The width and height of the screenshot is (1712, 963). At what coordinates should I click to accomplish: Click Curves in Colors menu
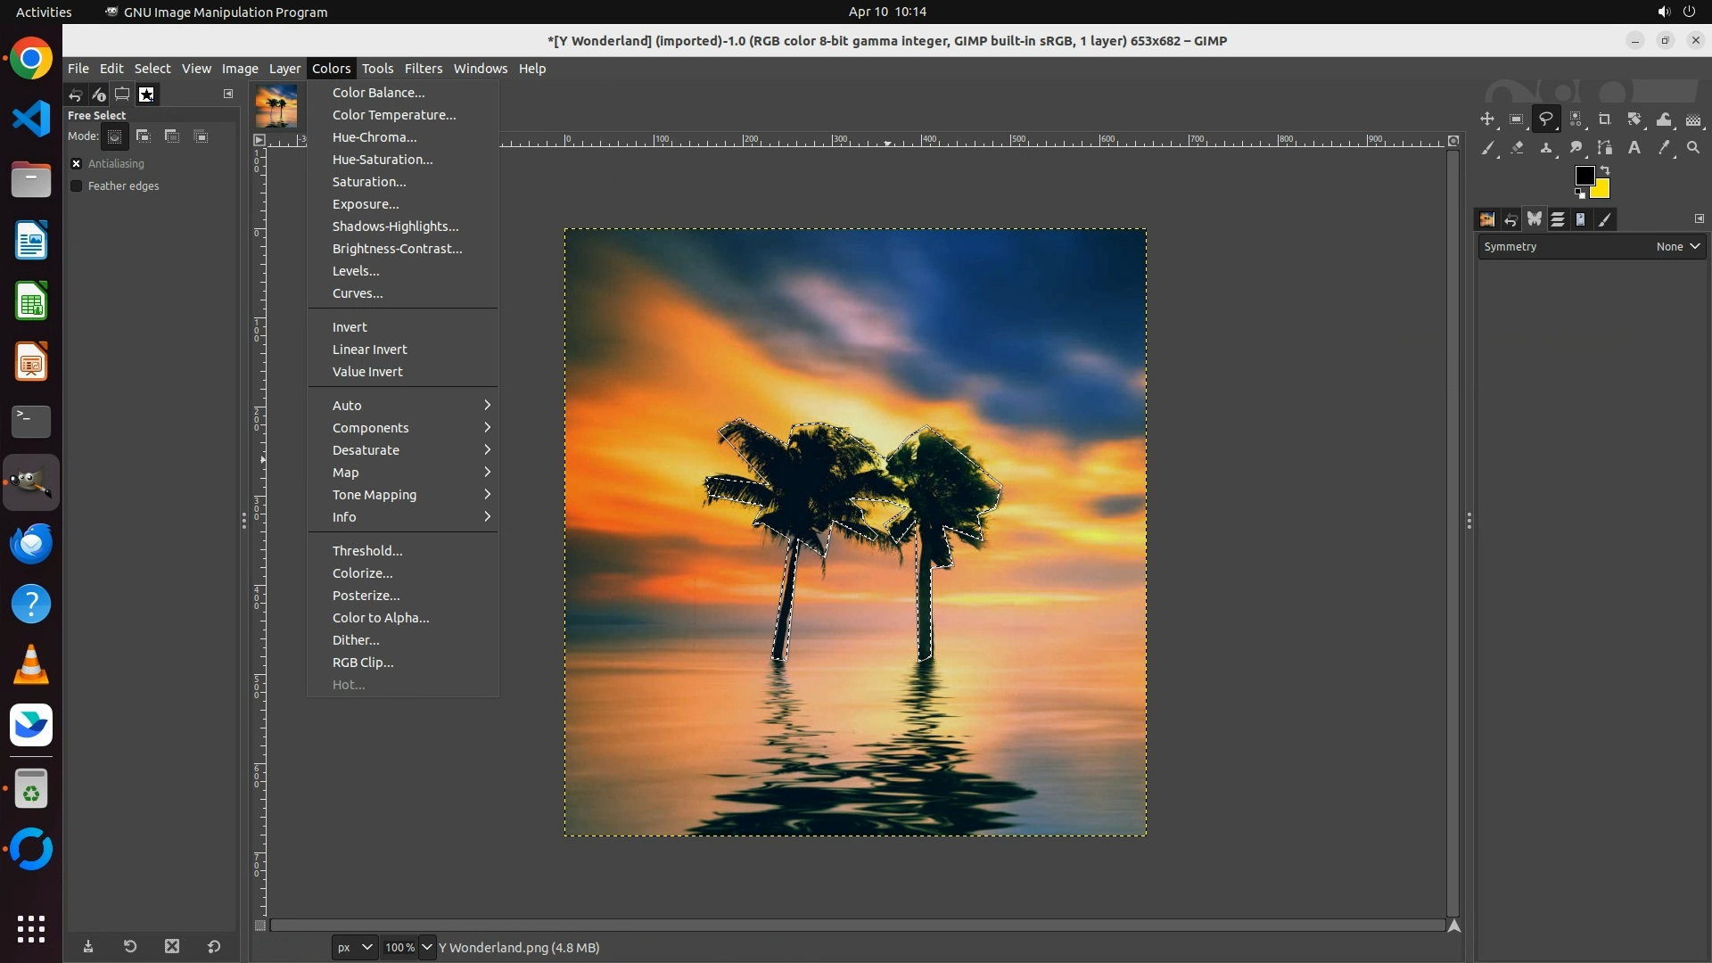point(358,293)
